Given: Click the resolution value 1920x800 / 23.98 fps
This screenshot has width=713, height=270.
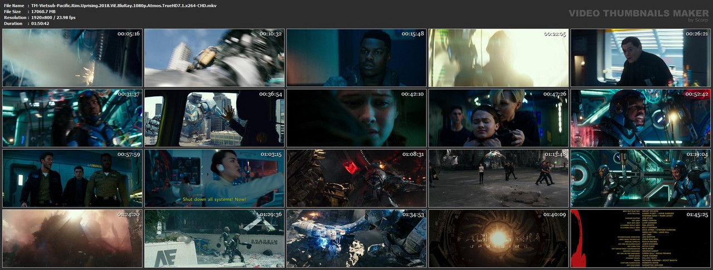Looking at the screenshot, I should tap(53, 17).
